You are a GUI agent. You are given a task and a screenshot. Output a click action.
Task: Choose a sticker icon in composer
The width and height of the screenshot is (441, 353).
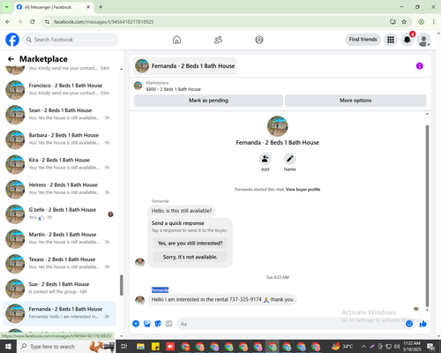tap(158, 324)
